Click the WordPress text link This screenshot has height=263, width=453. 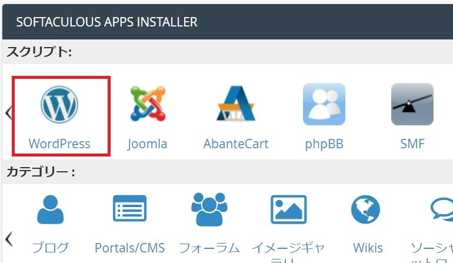[59, 144]
